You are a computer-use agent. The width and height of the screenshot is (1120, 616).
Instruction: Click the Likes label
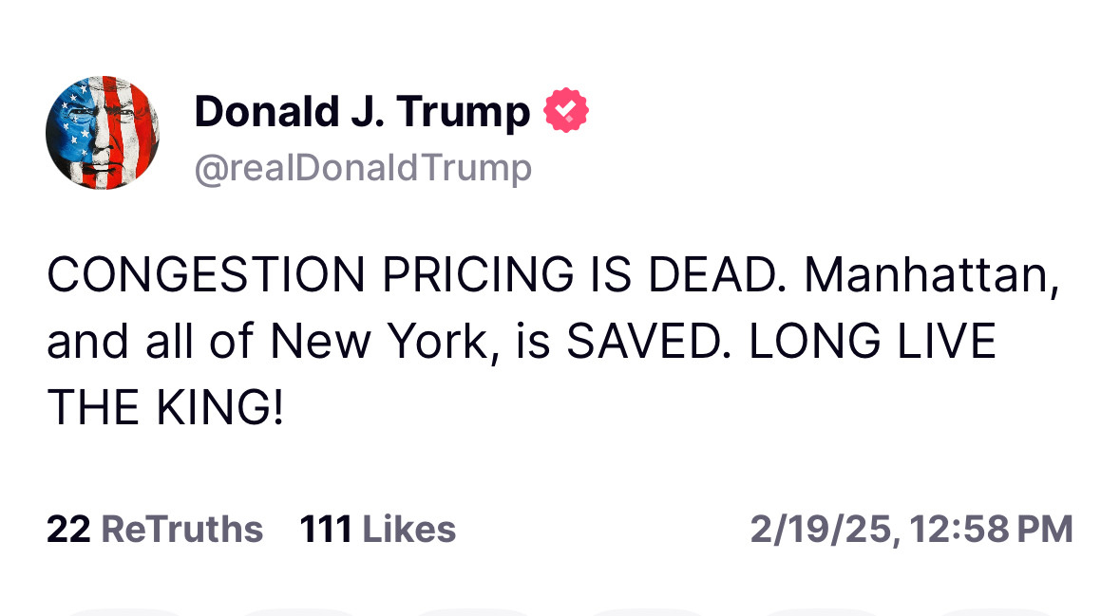(409, 529)
